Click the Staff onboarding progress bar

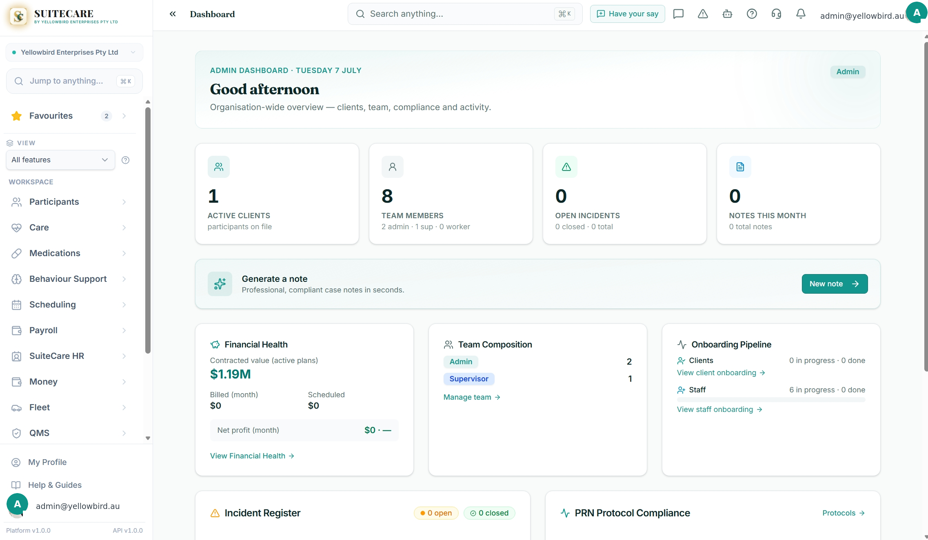pyautogui.click(x=771, y=400)
